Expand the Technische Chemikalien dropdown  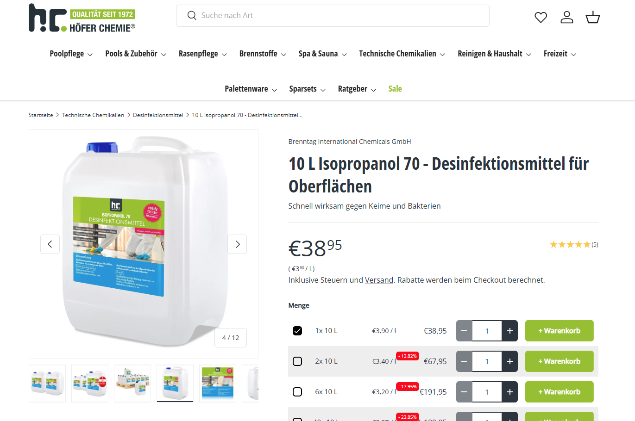tap(402, 54)
